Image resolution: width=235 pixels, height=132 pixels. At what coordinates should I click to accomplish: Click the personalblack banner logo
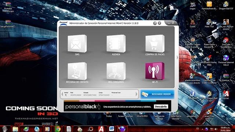[x=83, y=107]
